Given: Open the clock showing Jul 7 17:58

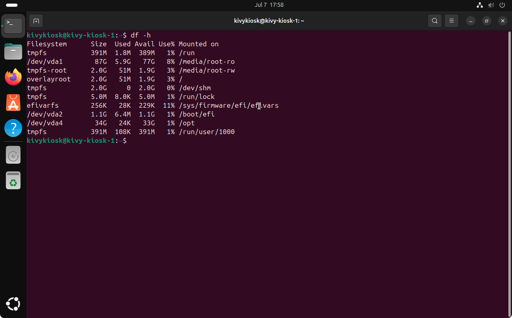Looking at the screenshot, I should point(269,5).
